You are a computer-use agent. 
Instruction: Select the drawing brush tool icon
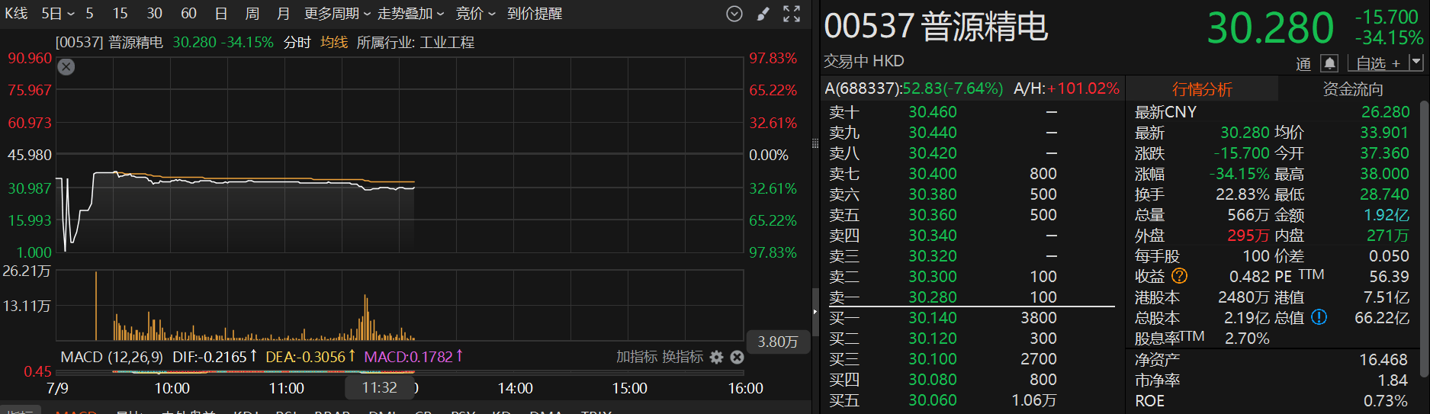pyautogui.click(x=763, y=14)
